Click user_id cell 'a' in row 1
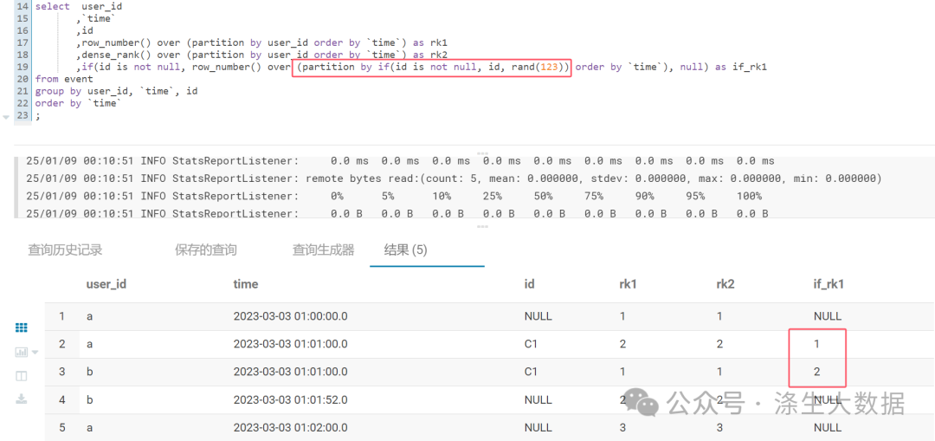 [89, 316]
